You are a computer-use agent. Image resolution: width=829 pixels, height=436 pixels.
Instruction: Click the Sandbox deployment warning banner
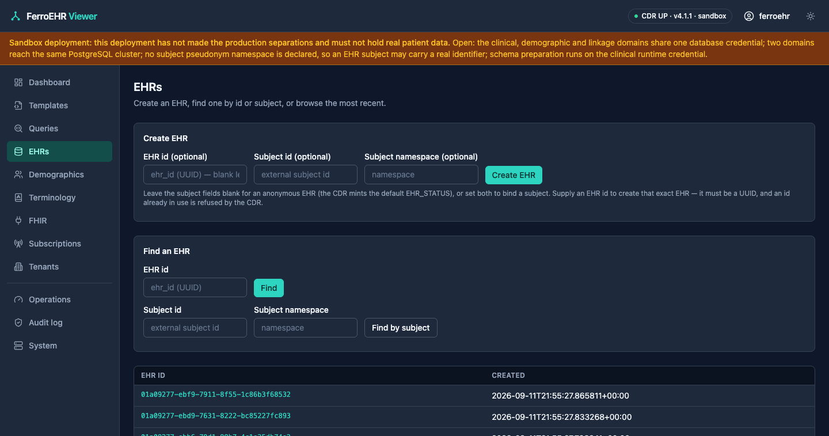tap(414, 48)
